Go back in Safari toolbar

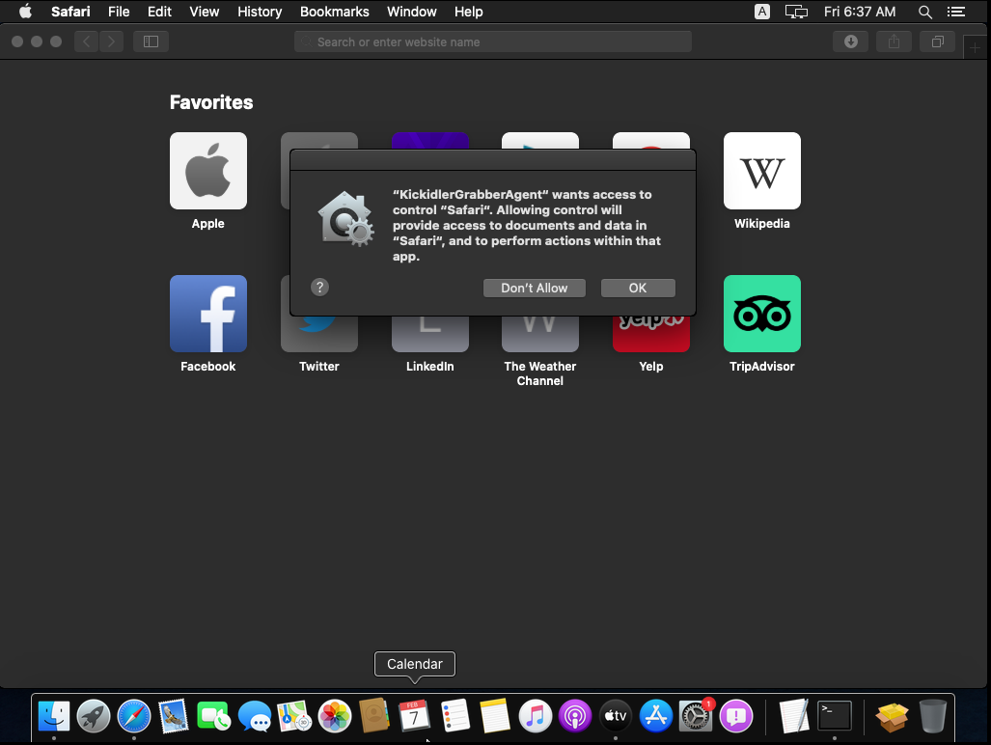point(87,41)
